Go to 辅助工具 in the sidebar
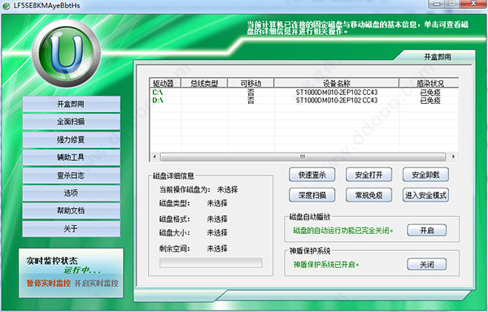 click(x=71, y=158)
